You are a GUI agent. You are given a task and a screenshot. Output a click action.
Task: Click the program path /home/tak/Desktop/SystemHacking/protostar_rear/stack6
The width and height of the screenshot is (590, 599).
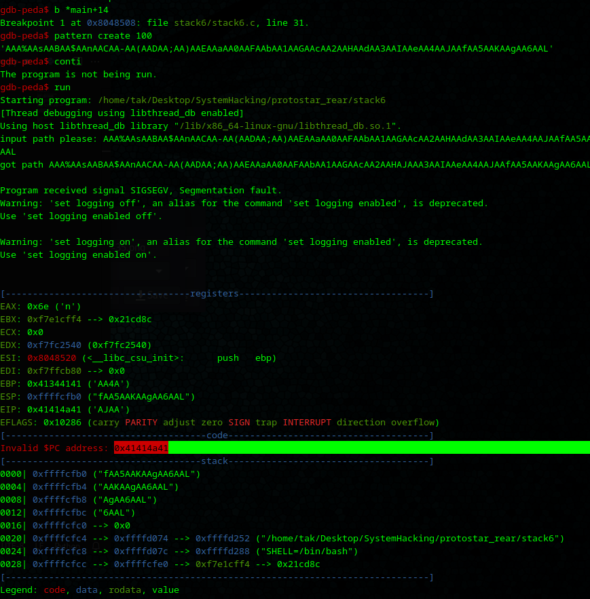pyautogui.click(x=242, y=100)
